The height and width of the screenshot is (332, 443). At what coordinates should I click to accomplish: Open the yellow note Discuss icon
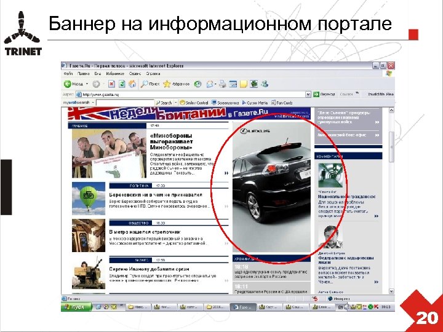pos(243,84)
